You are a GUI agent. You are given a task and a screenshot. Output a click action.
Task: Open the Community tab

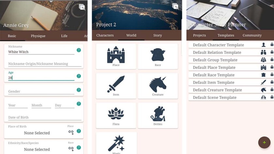point(252,35)
